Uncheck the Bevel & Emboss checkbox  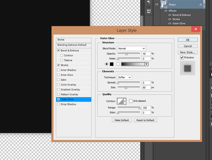click(58, 50)
